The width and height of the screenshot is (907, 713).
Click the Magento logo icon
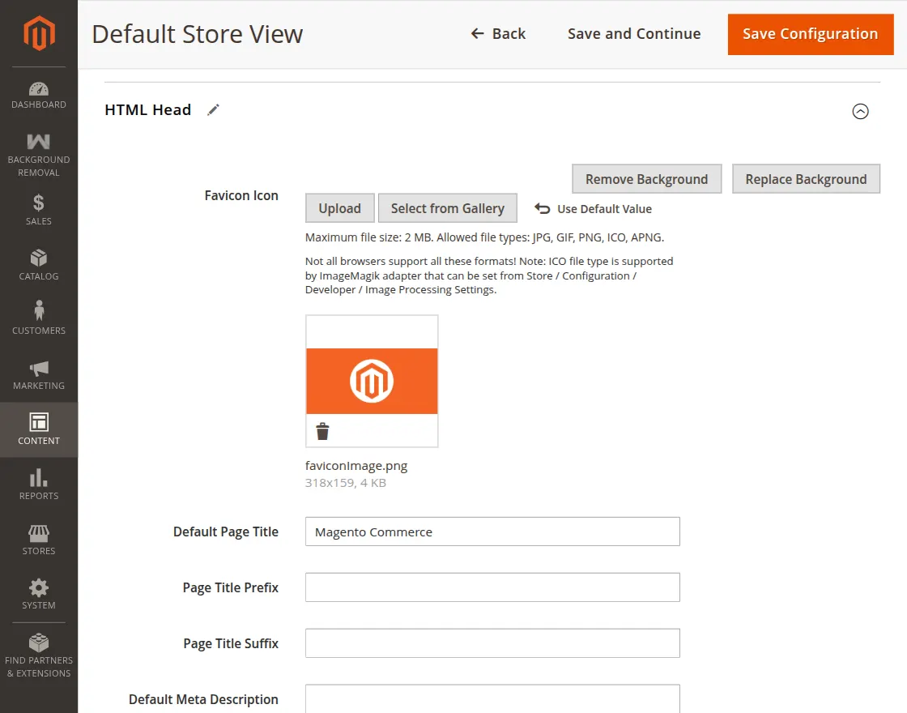[x=38, y=32]
